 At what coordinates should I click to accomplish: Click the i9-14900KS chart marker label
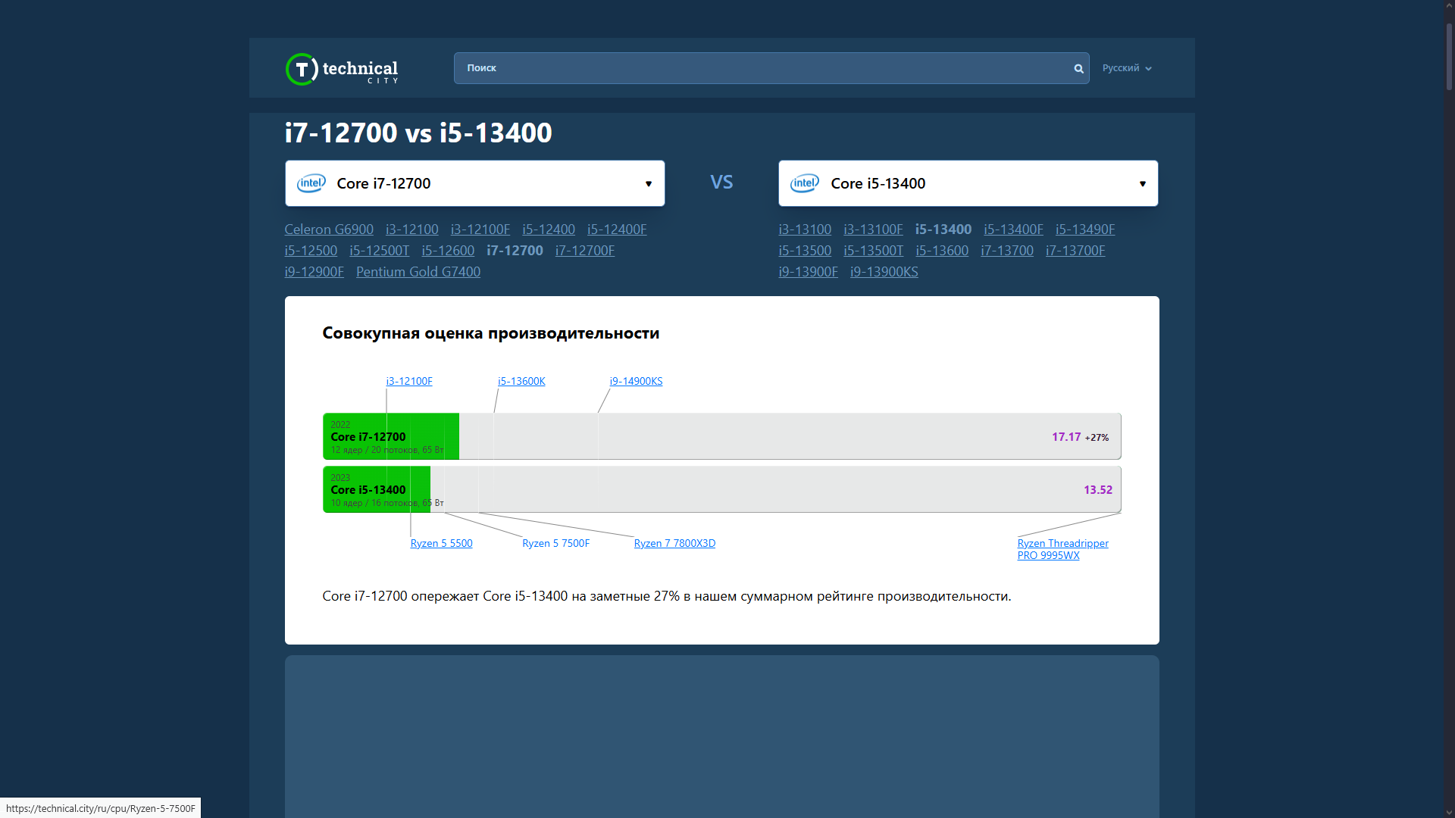tap(637, 381)
